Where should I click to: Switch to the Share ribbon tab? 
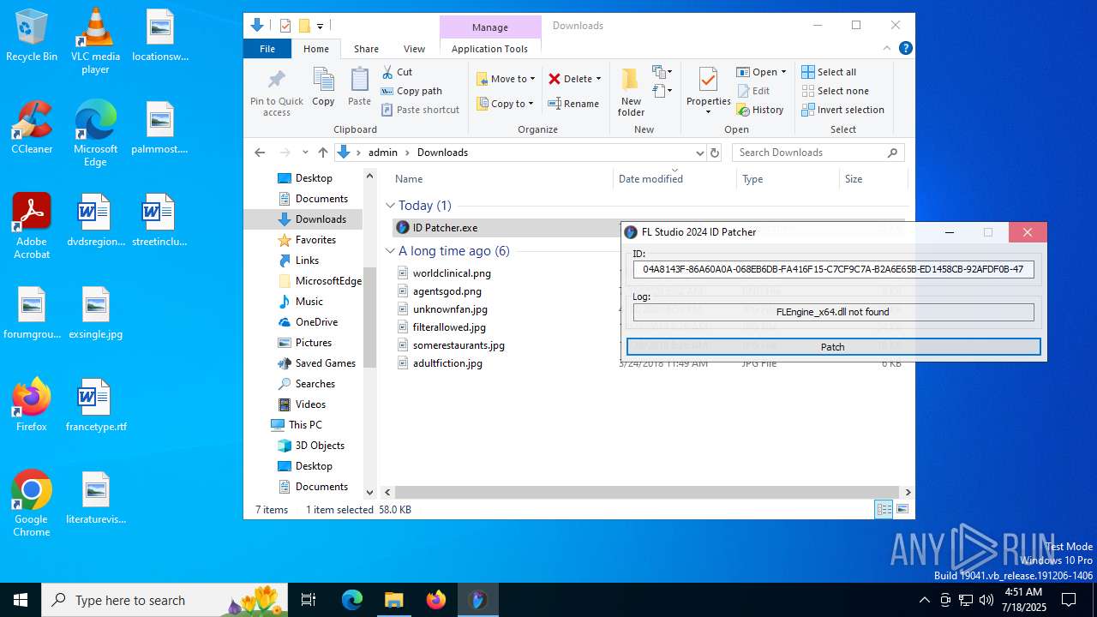point(366,49)
